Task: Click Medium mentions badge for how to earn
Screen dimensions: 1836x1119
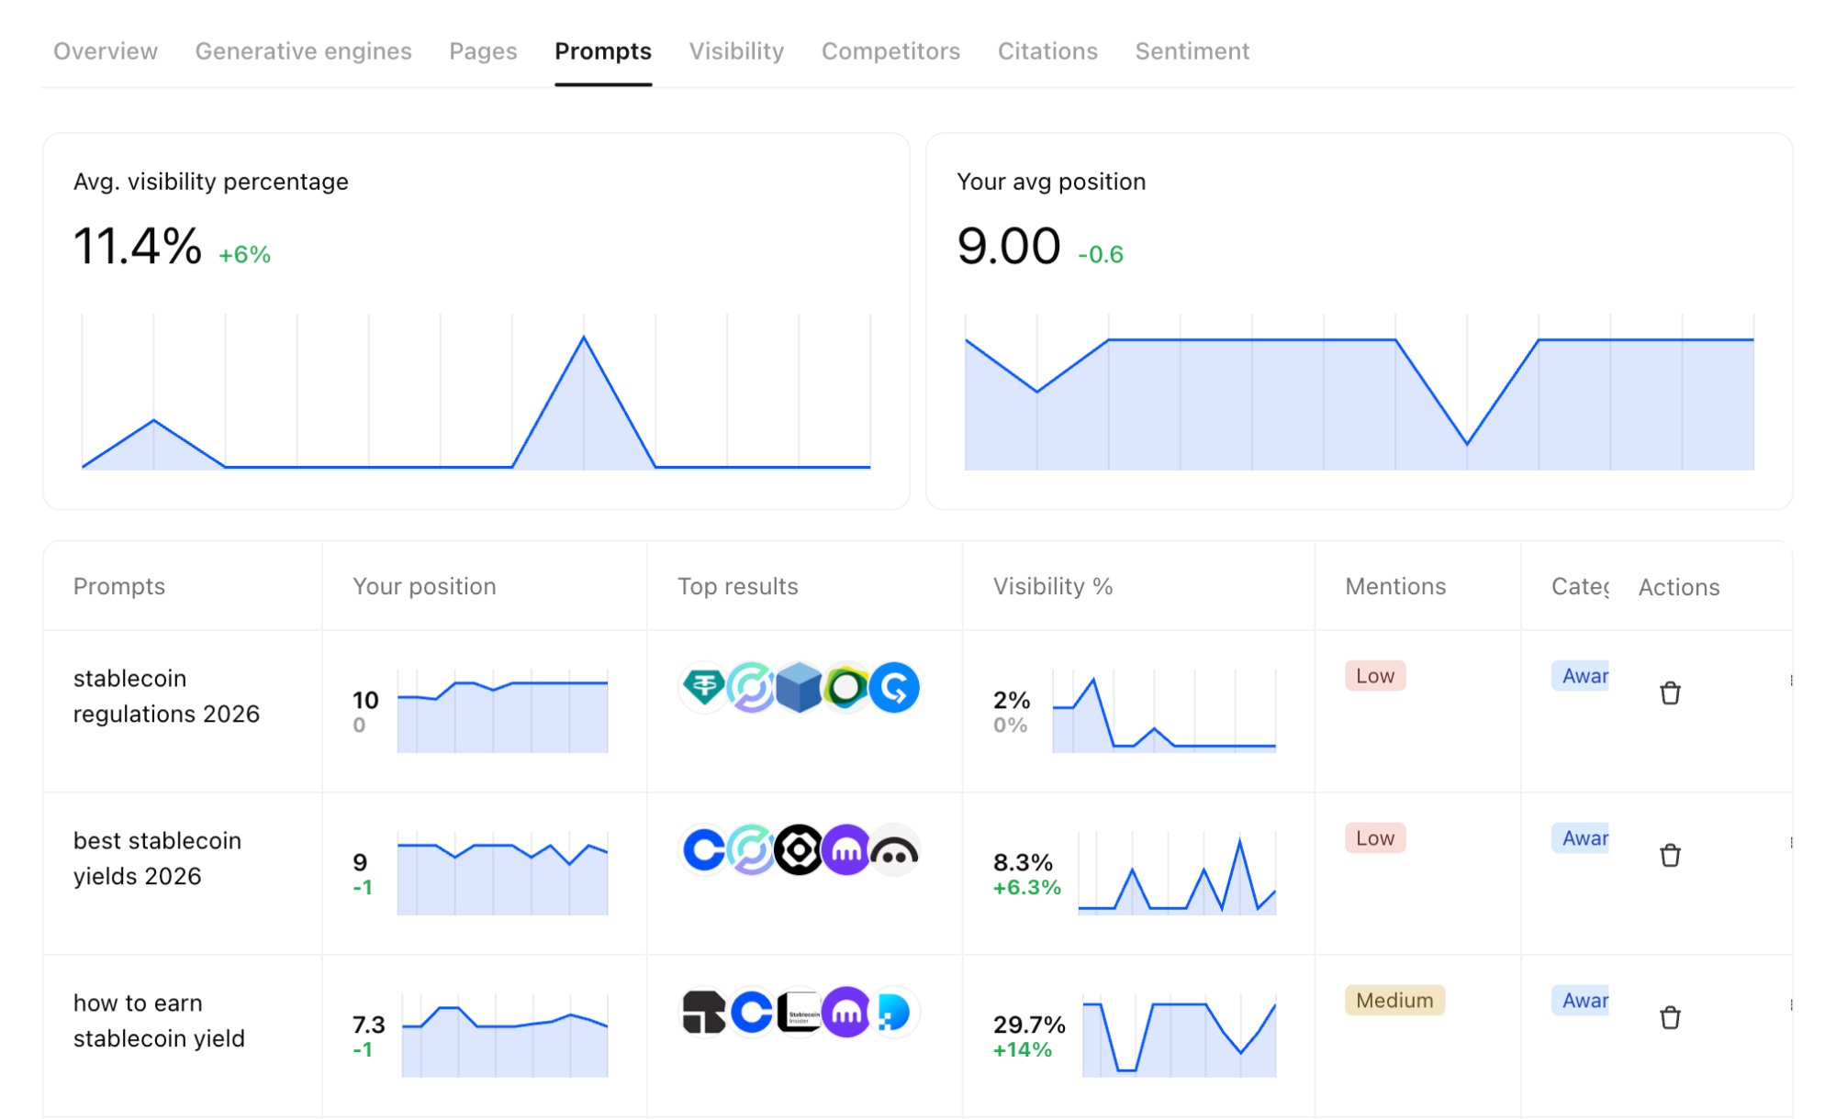Action: 1394,1001
